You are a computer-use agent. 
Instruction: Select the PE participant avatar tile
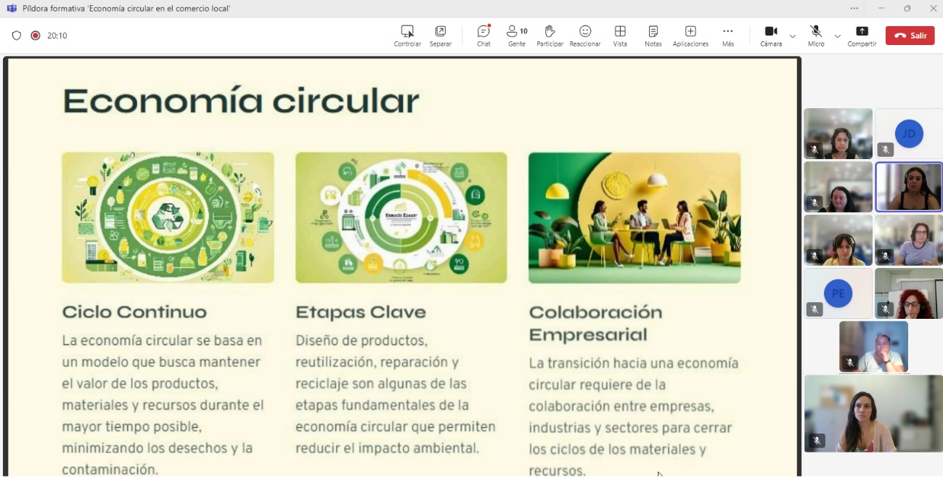point(838,293)
